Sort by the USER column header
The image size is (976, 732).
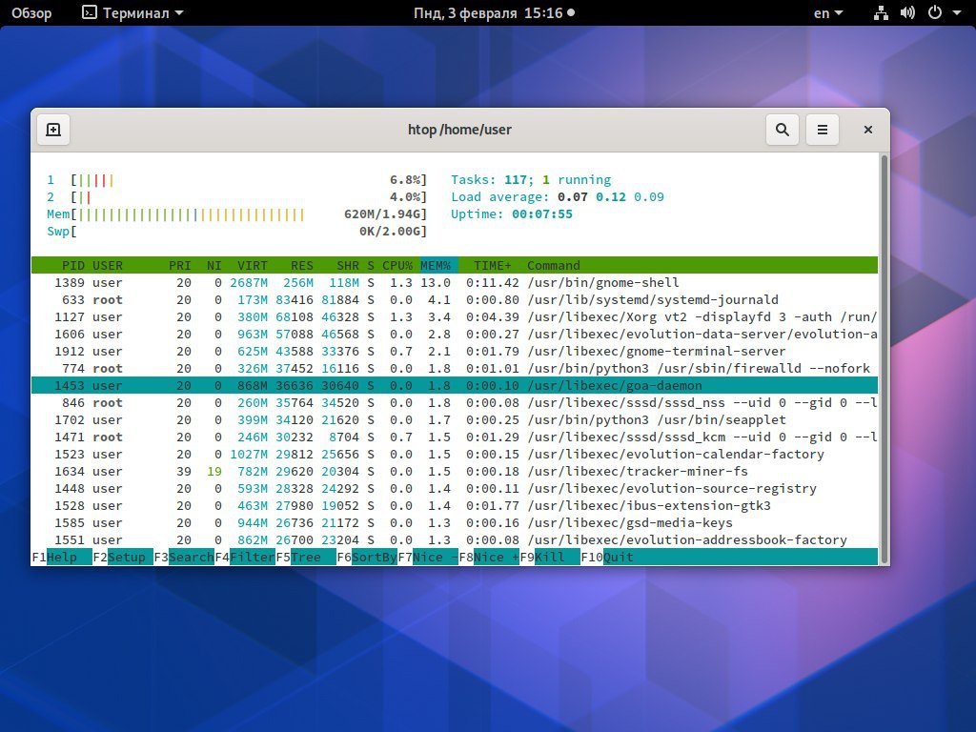pos(108,265)
